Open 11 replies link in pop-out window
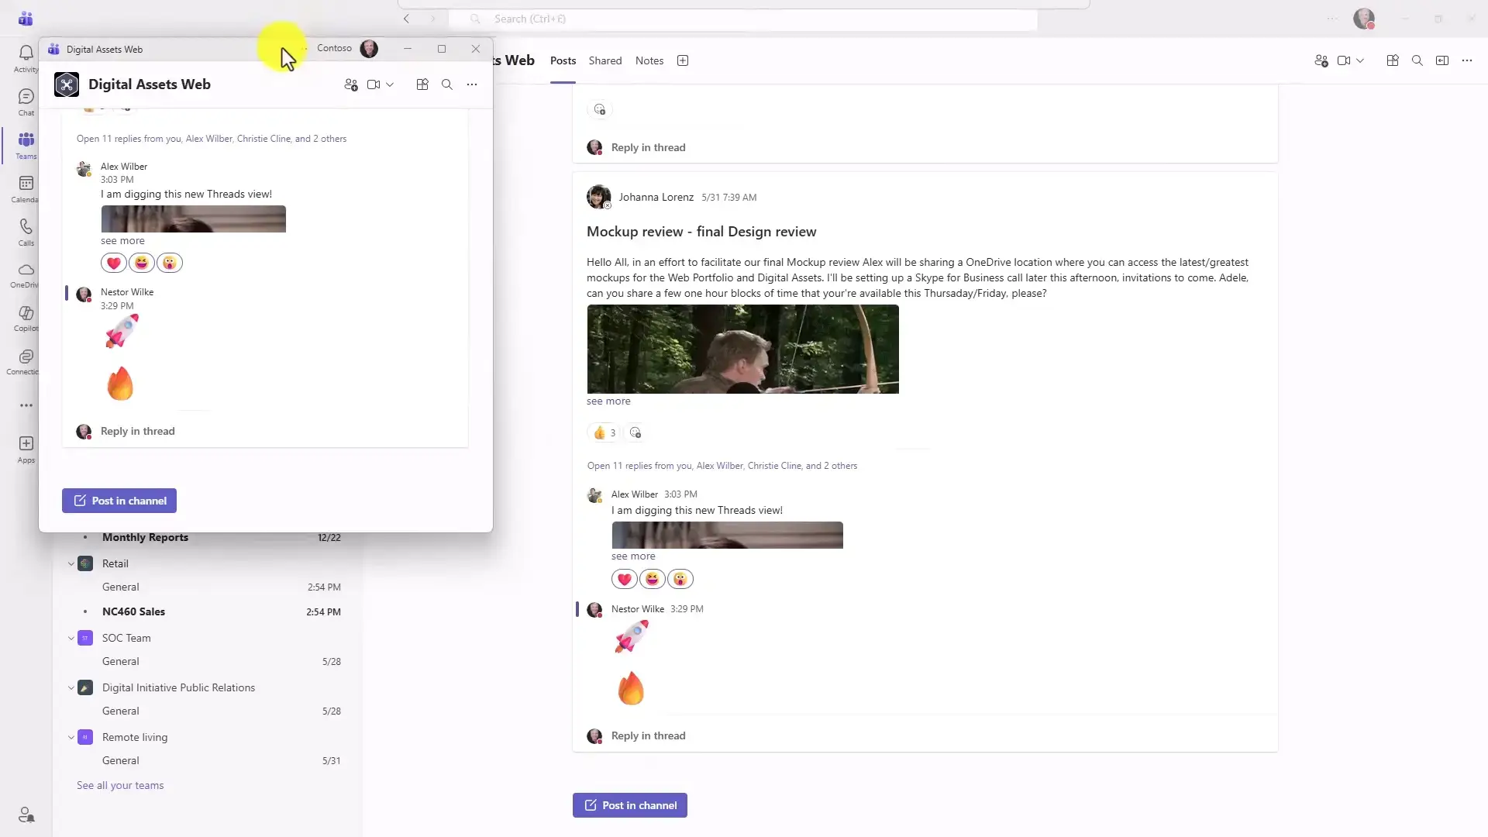Viewport: 1488px width, 837px height. [x=212, y=139]
